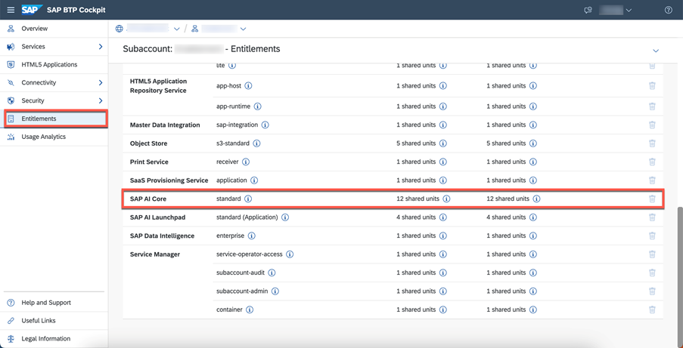
Task: Delete the s3-standard entitlement
Action: [x=652, y=143]
